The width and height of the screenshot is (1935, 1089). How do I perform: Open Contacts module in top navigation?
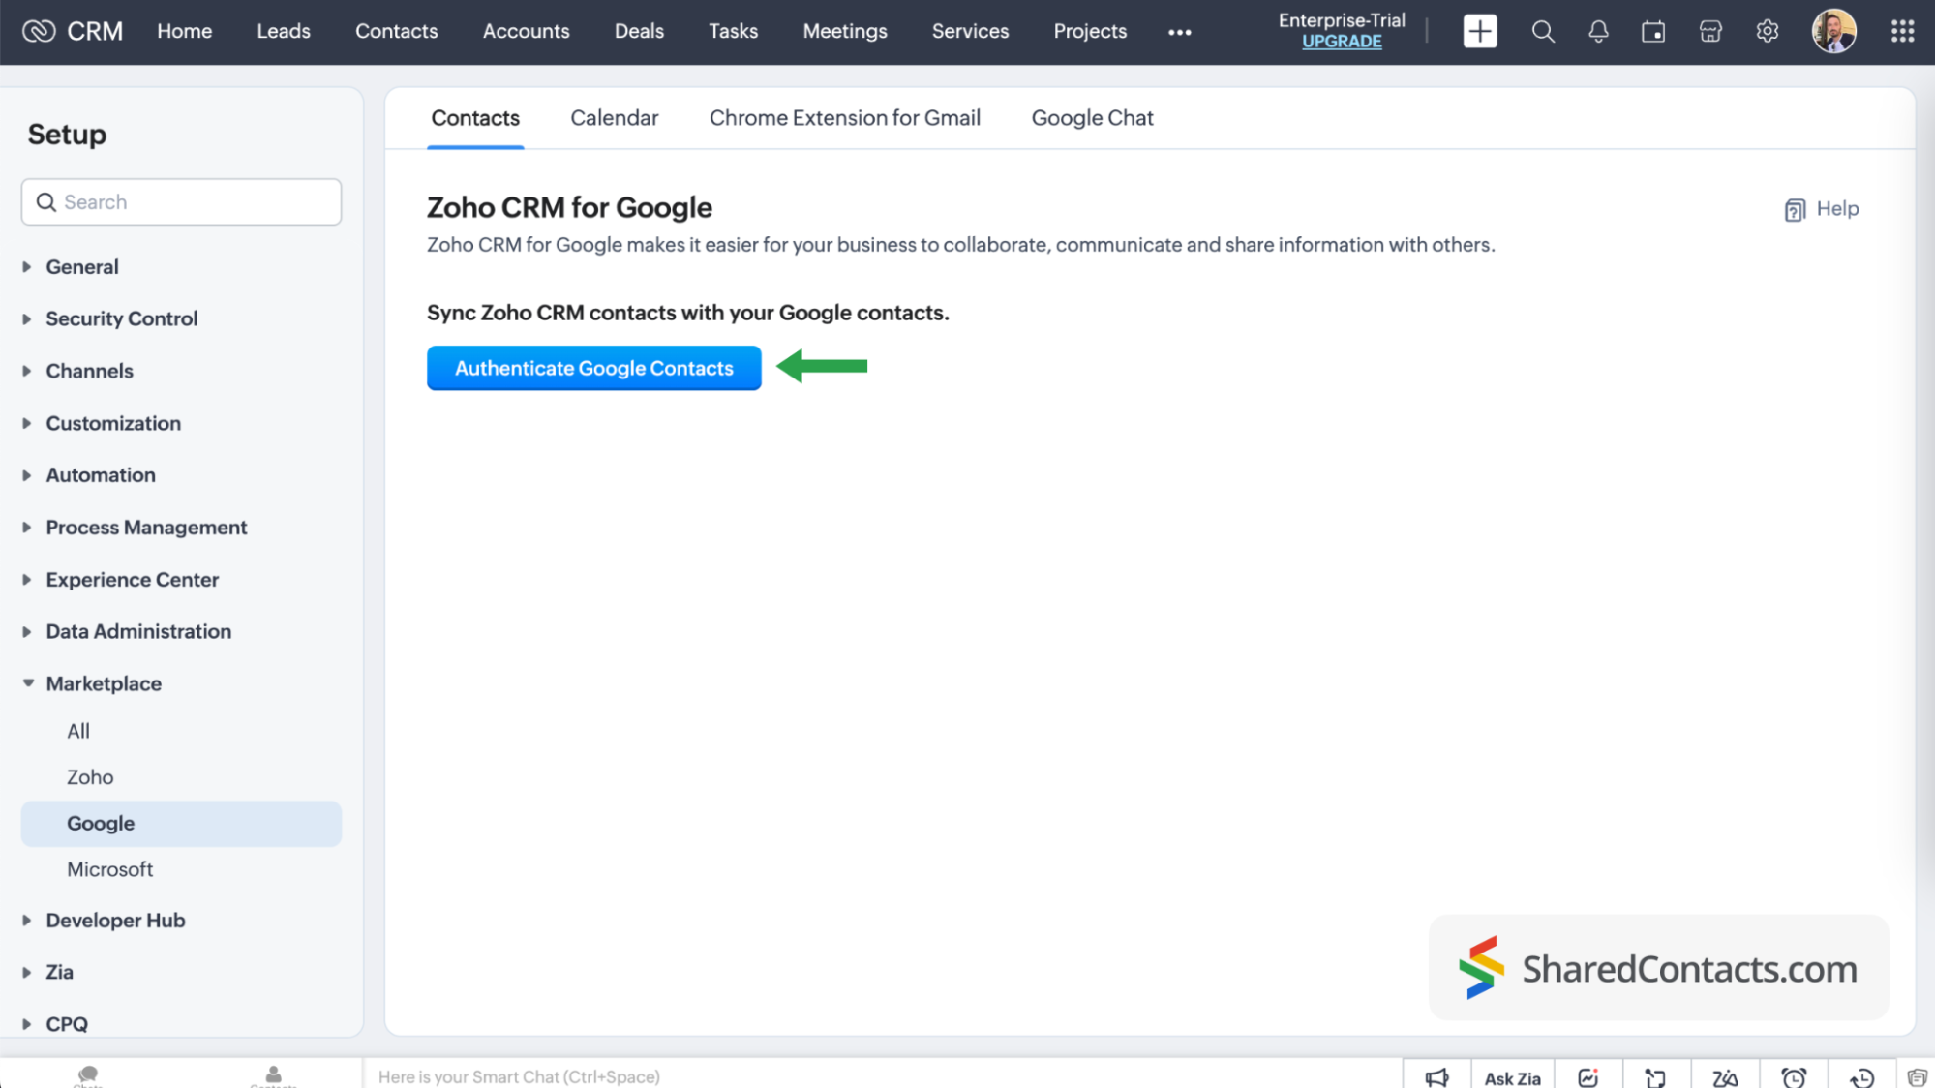pos(396,31)
